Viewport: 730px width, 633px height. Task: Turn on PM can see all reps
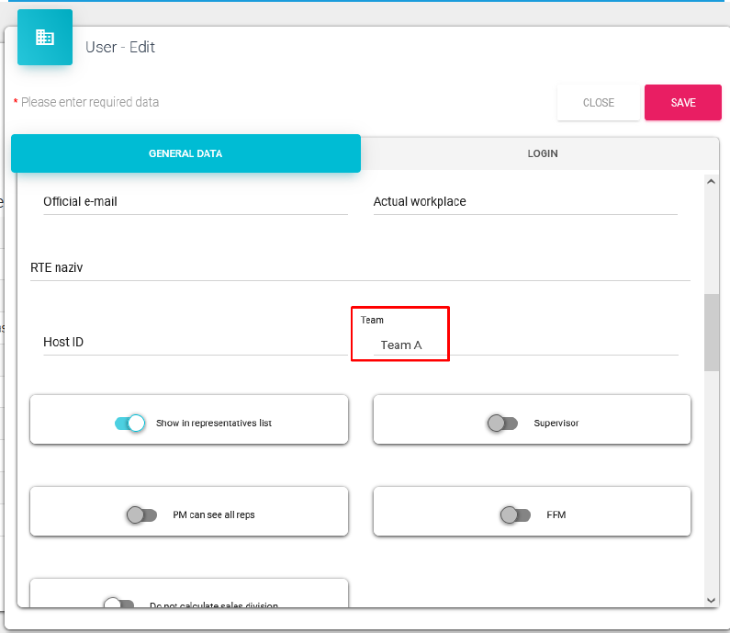click(142, 514)
